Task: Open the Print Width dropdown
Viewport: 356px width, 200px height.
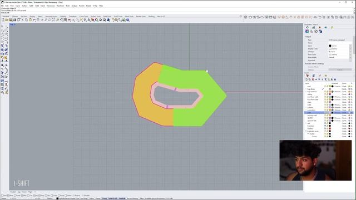Action: (340, 58)
